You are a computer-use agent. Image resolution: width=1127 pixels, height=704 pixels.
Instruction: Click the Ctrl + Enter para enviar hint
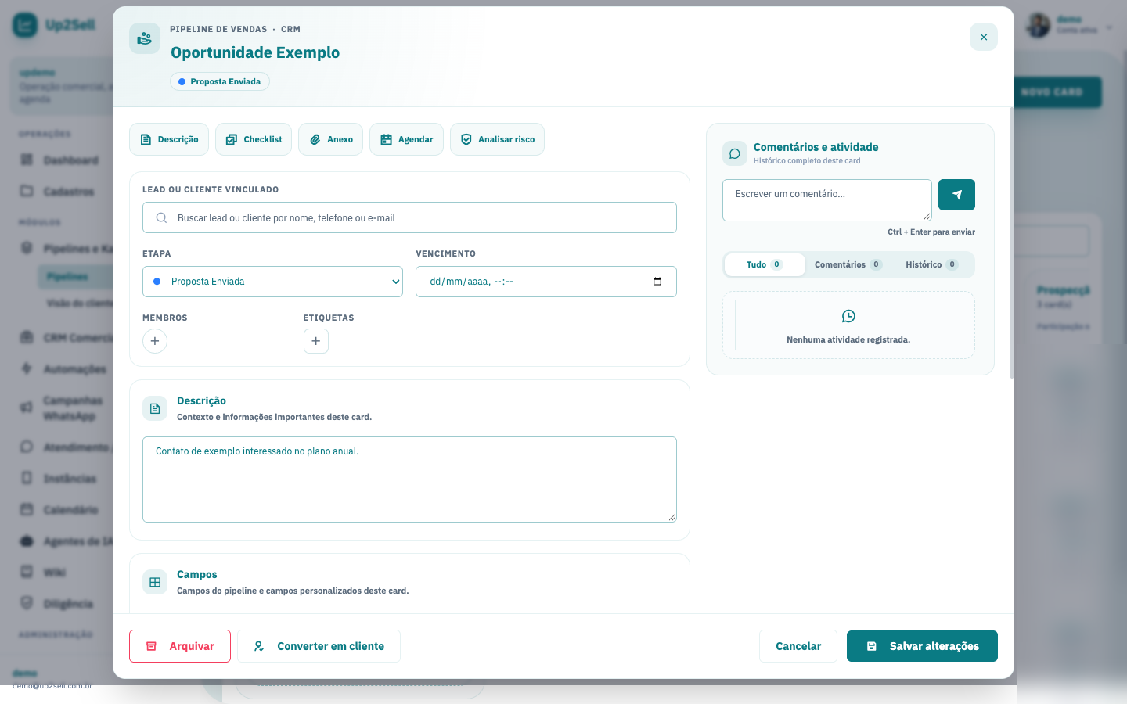(x=931, y=232)
